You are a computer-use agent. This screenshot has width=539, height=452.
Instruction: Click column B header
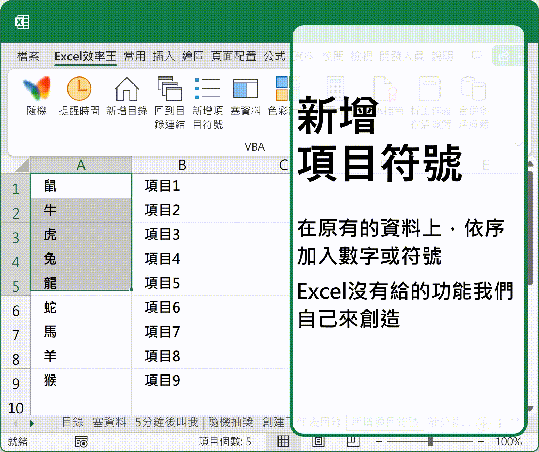[182, 165]
